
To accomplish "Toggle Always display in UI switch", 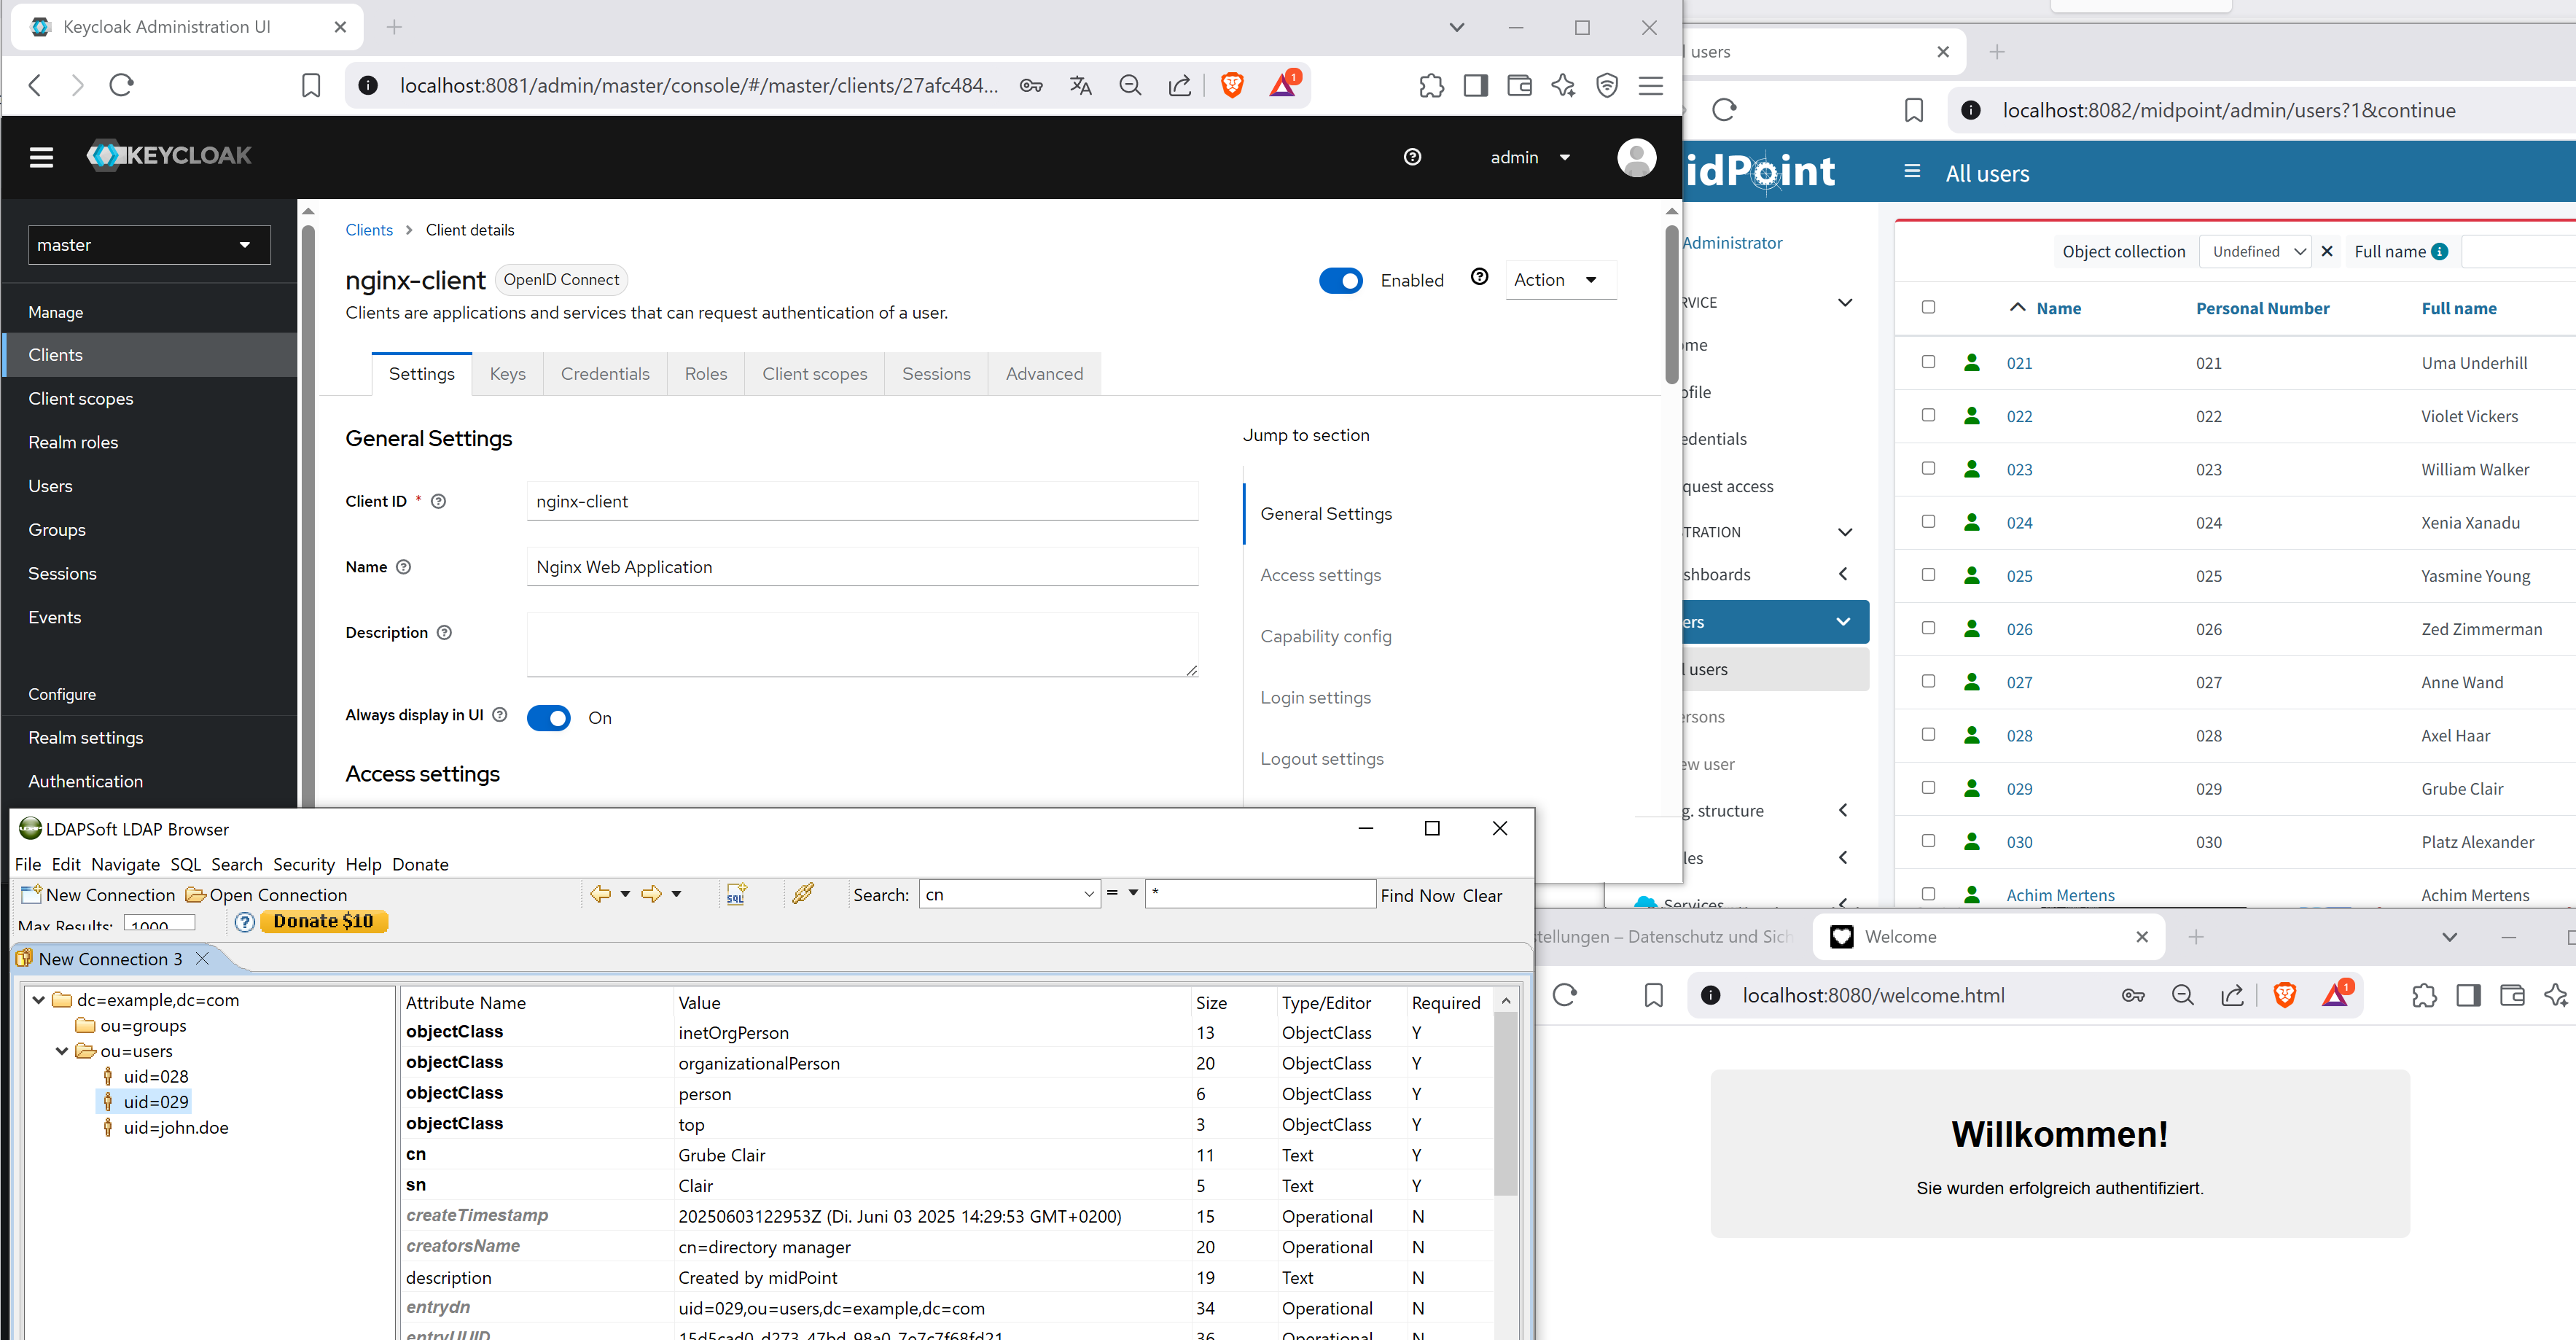I will pyautogui.click(x=548, y=718).
